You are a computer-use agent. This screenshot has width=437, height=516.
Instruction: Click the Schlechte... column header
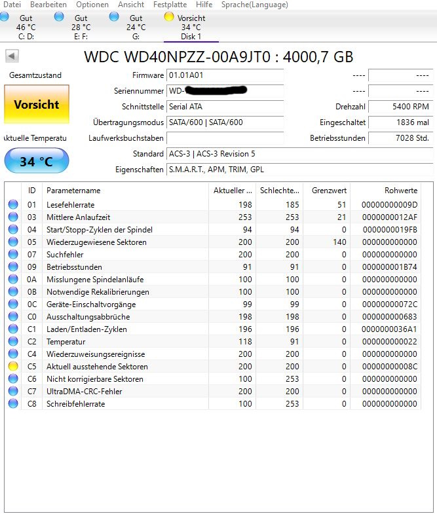pos(280,190)
